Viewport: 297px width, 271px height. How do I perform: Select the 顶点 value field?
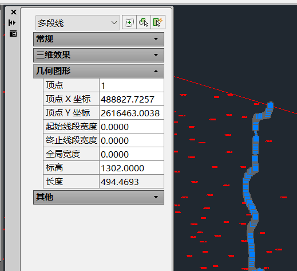tap(132, 85)
